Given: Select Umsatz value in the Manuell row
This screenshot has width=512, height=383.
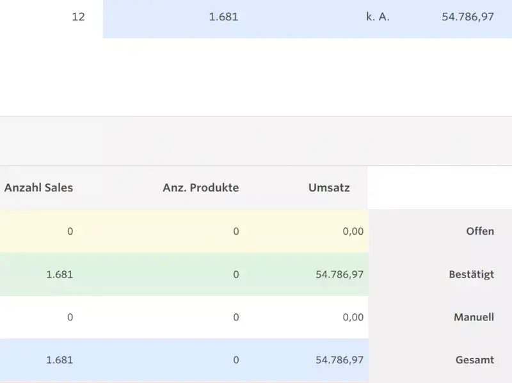Looking at the screenshot, I should click(x=353, y=317).
